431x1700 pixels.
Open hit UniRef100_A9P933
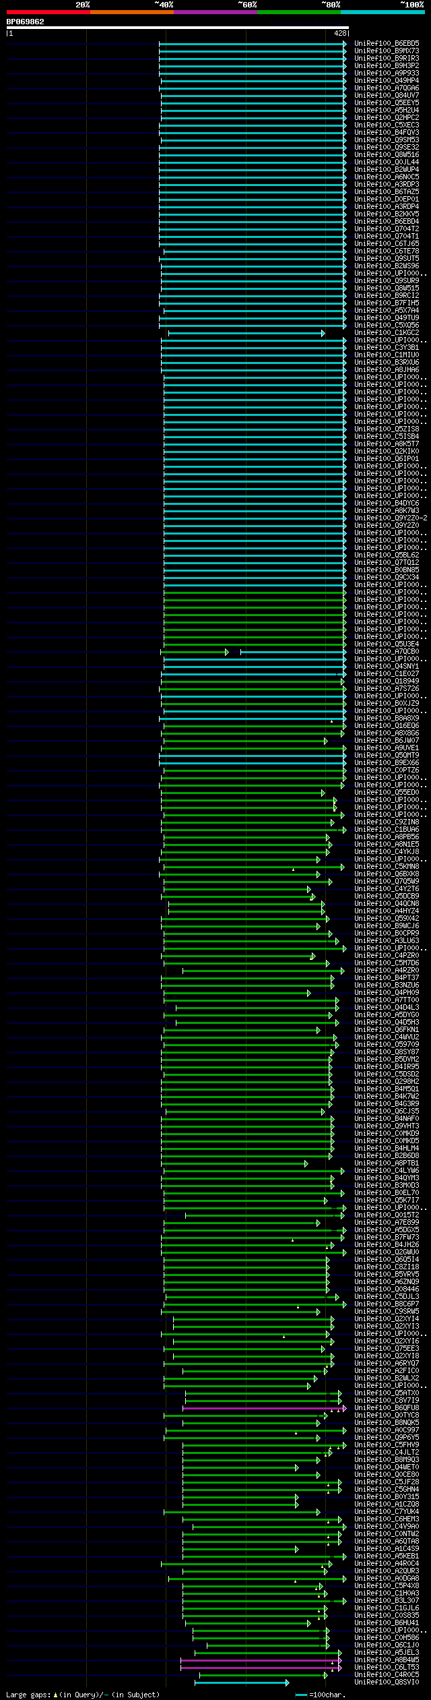(387, 73)
